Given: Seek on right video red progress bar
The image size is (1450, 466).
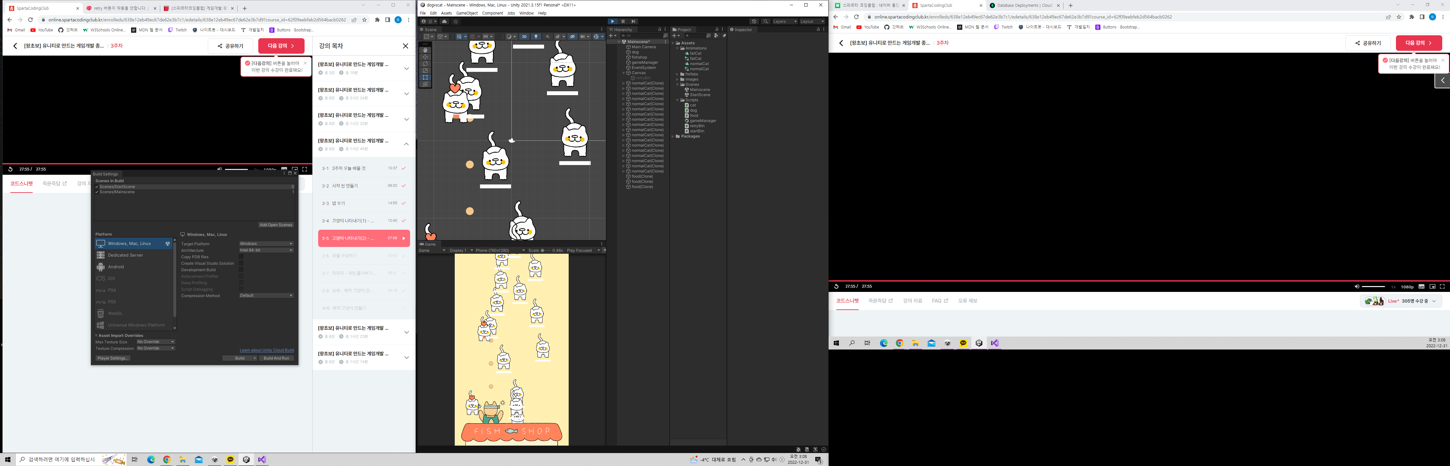Looking at the screenshot, I should pos(1139,280).
